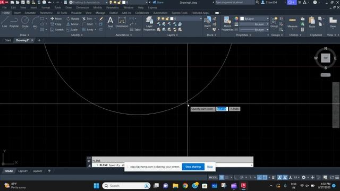Open the Insert ribbon tab
This screenshot has height=191, width=340.
click(18, 13)
